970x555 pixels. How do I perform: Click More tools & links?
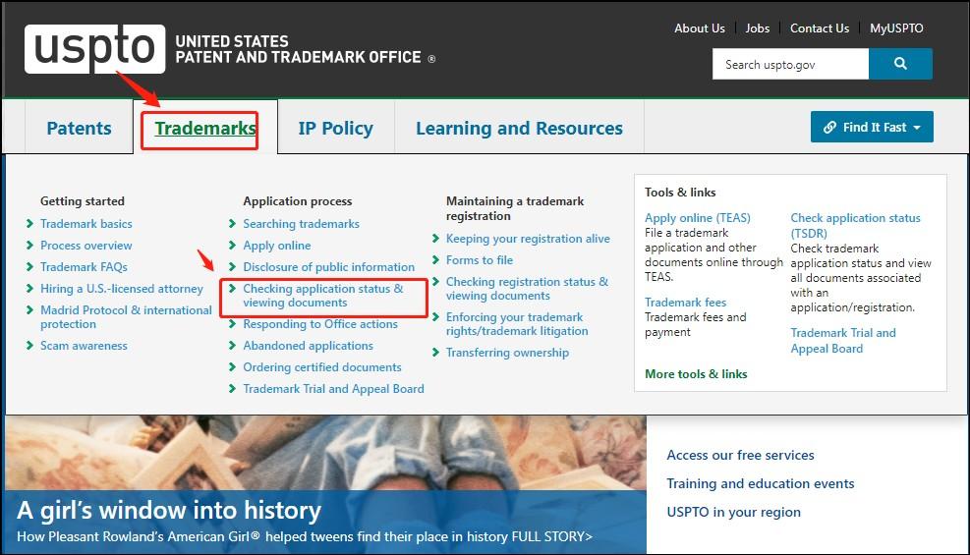[696, 373]
